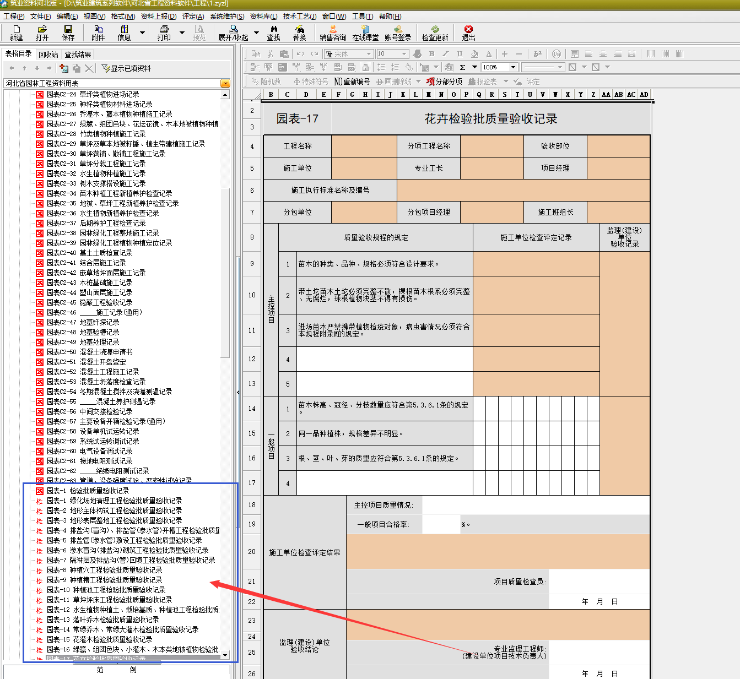Open the 技术工艺(J) menu
Viewport: 740px width, 679px height.
(300, 17)
